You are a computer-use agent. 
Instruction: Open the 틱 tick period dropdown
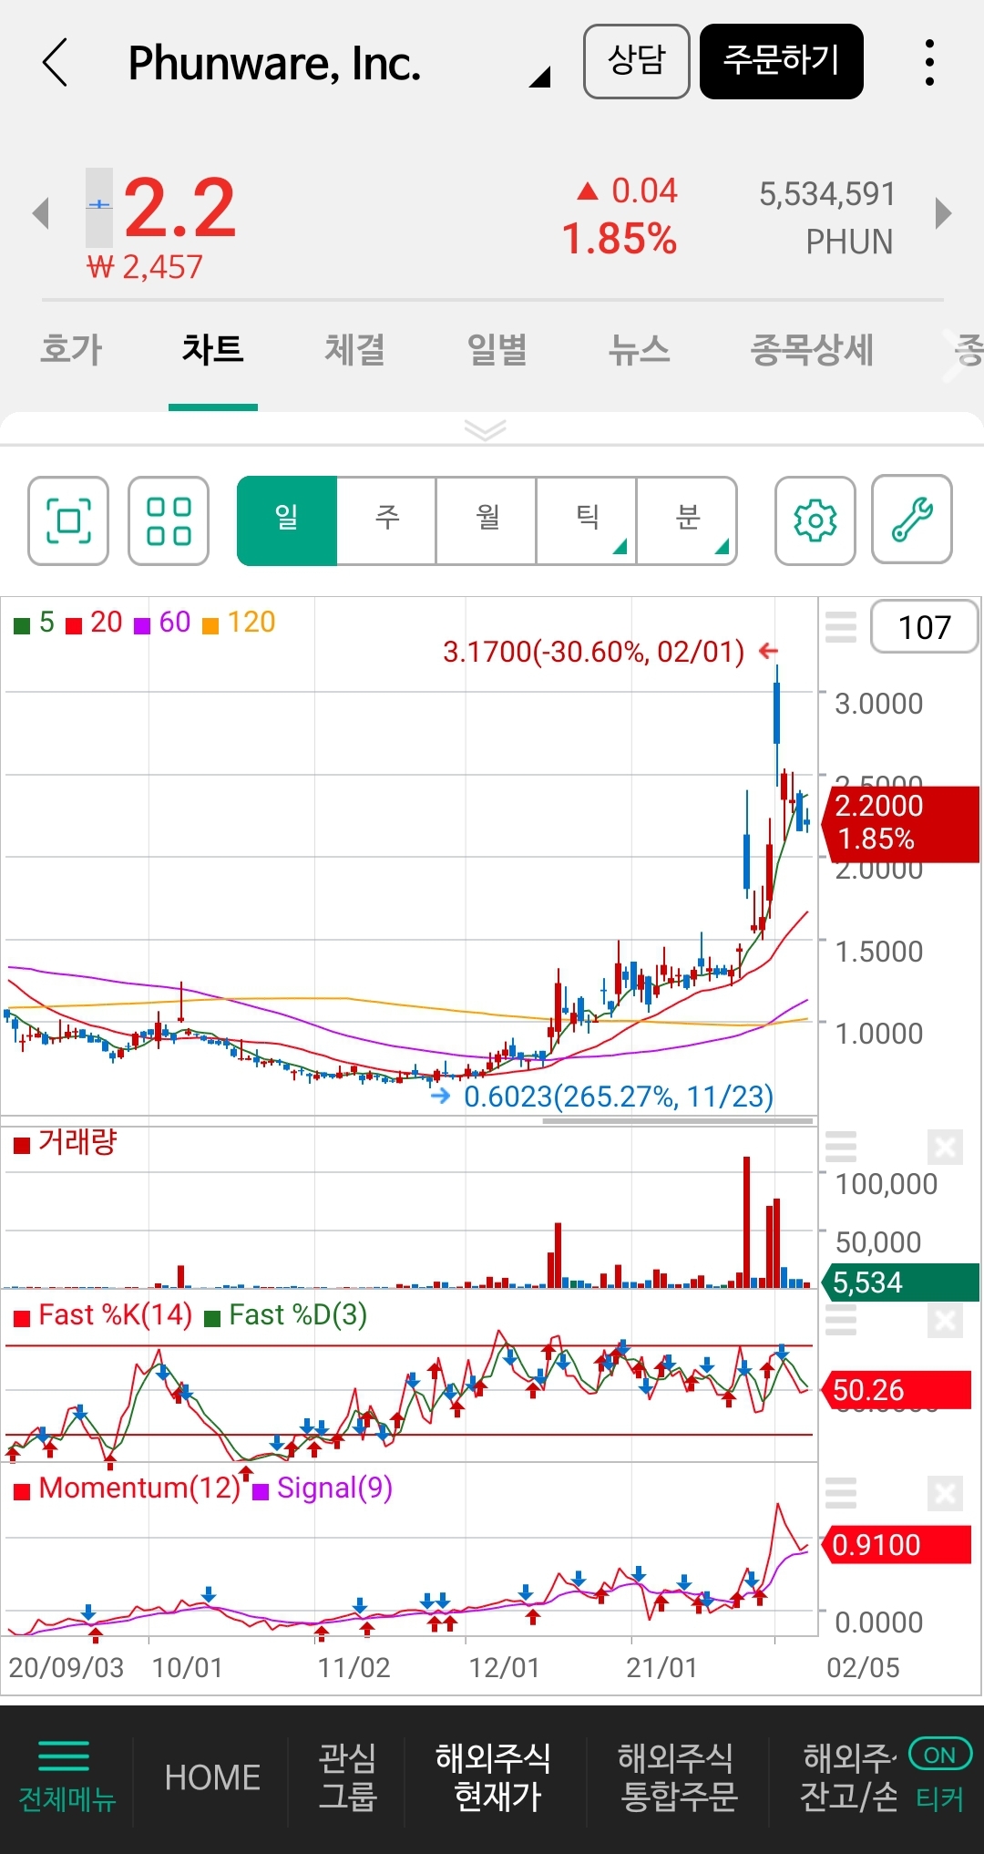[588, 520]
